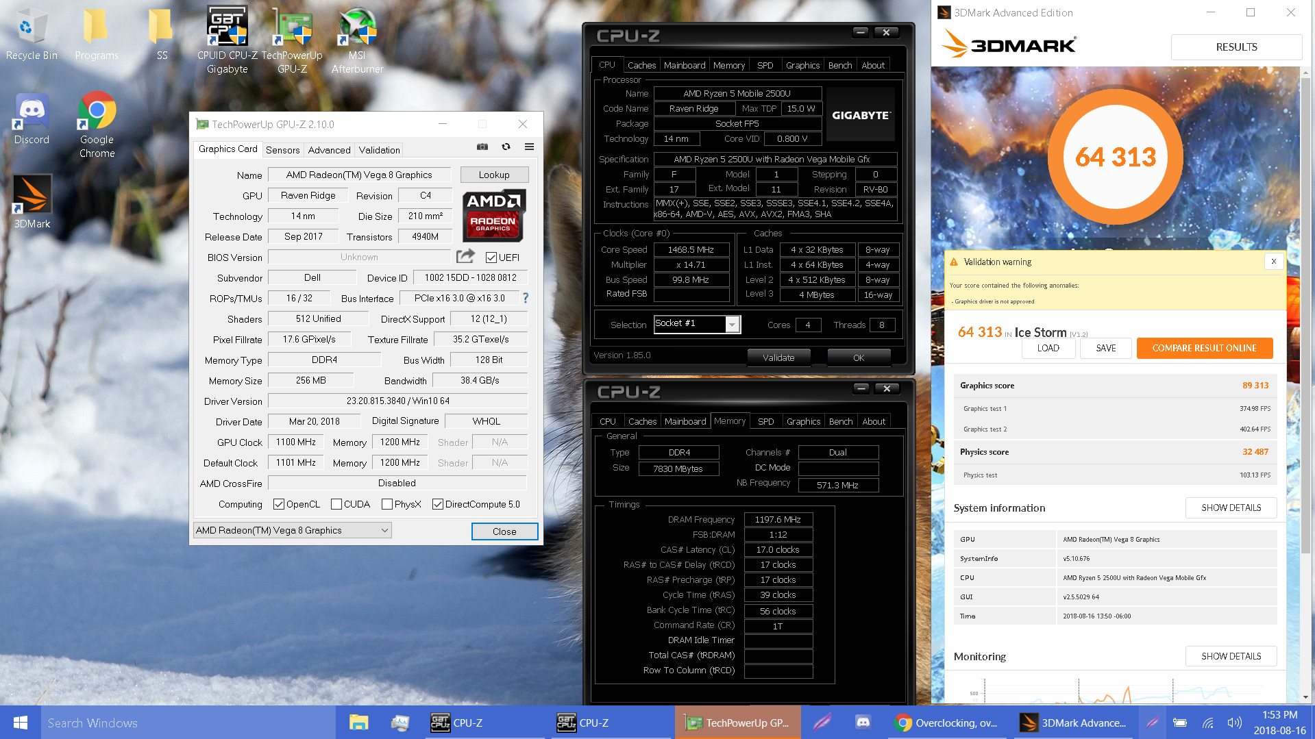The image size is (1315, 739).
Task: Open Bench tab in lower CPU-Z window
Action: [x=841, y=421]
